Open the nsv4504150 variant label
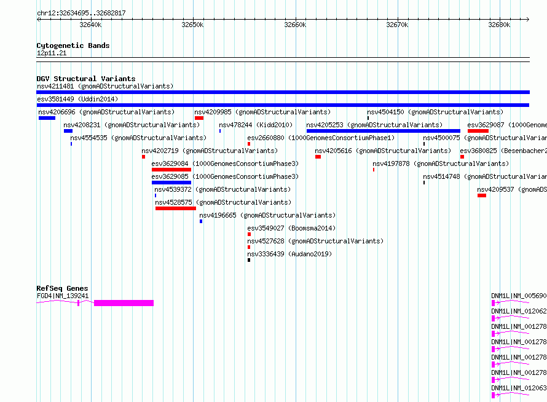The width and height of the screenshot is (547, 402). click(x=435, y=112)
